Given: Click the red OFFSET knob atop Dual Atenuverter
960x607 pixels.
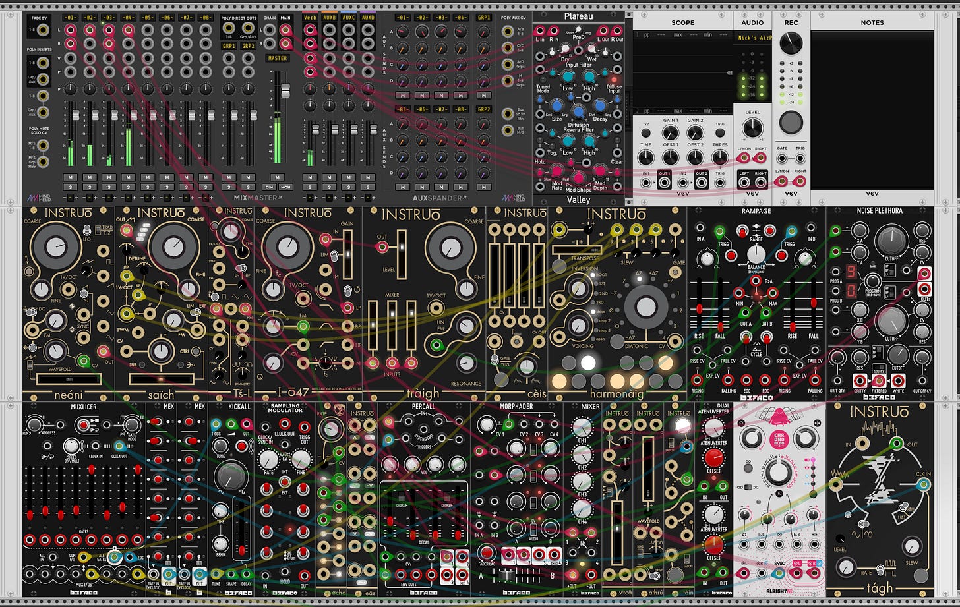Looking at the screenshot, I should click(x=714, y=458).
